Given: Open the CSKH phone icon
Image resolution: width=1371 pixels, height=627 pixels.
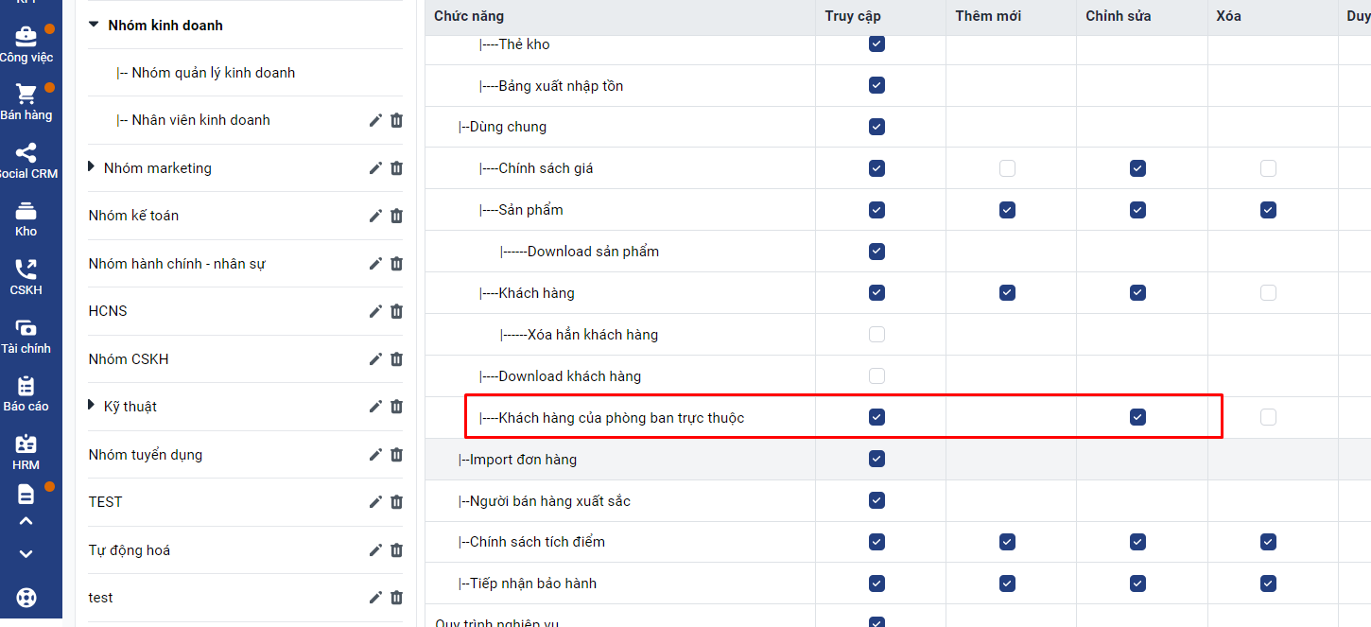Looking at the screenshot, I should point(26,270).
